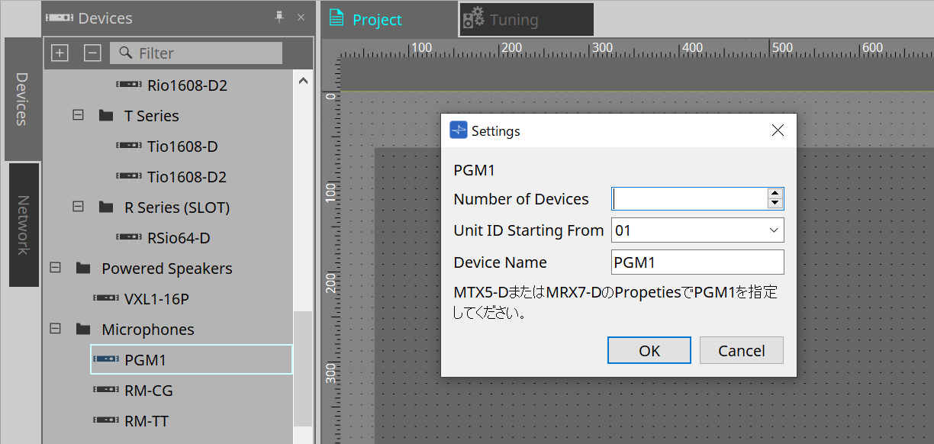Viewport: 934px width, 444px height.
Task: Click the Rio1608-D2 device icon
Action: pos(127,85)
